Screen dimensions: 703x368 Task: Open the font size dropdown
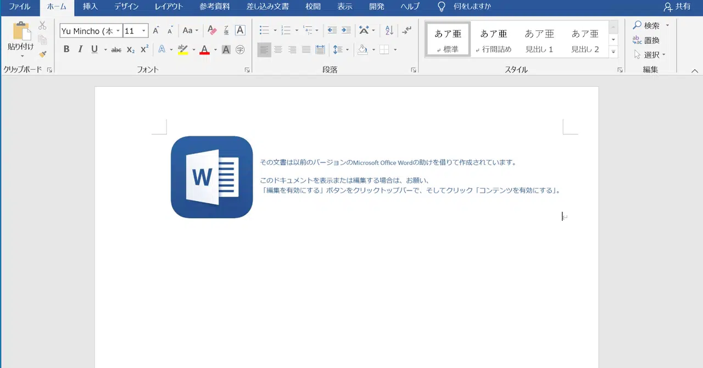pos(143,31)
